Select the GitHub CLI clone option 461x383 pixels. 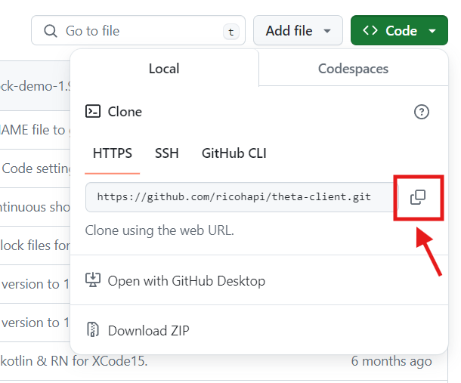click(234, 153)
